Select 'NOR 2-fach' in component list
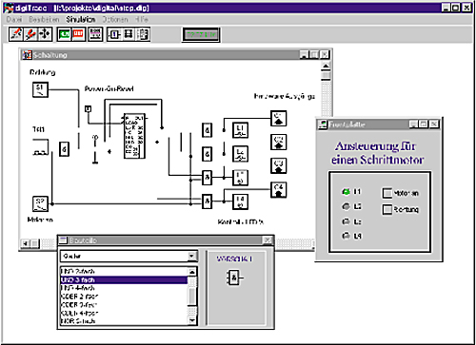The height and width of the screenshot is (345, 476). 124,321
